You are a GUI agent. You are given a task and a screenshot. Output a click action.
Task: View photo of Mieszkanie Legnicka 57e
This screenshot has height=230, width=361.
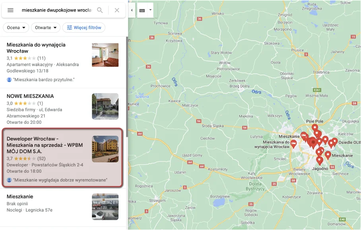click(105, 207)
